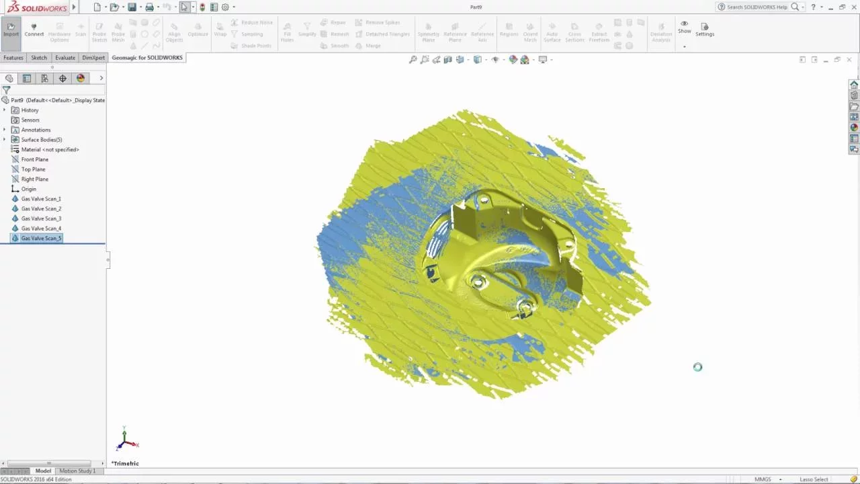The image size is (860, 484).
Task: Select the Origin in the tree
Action: [24, 189]
